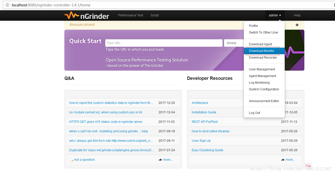Click the arrow icon next to Q&A more
The image size is (335, 174).
tap(160, 160)
